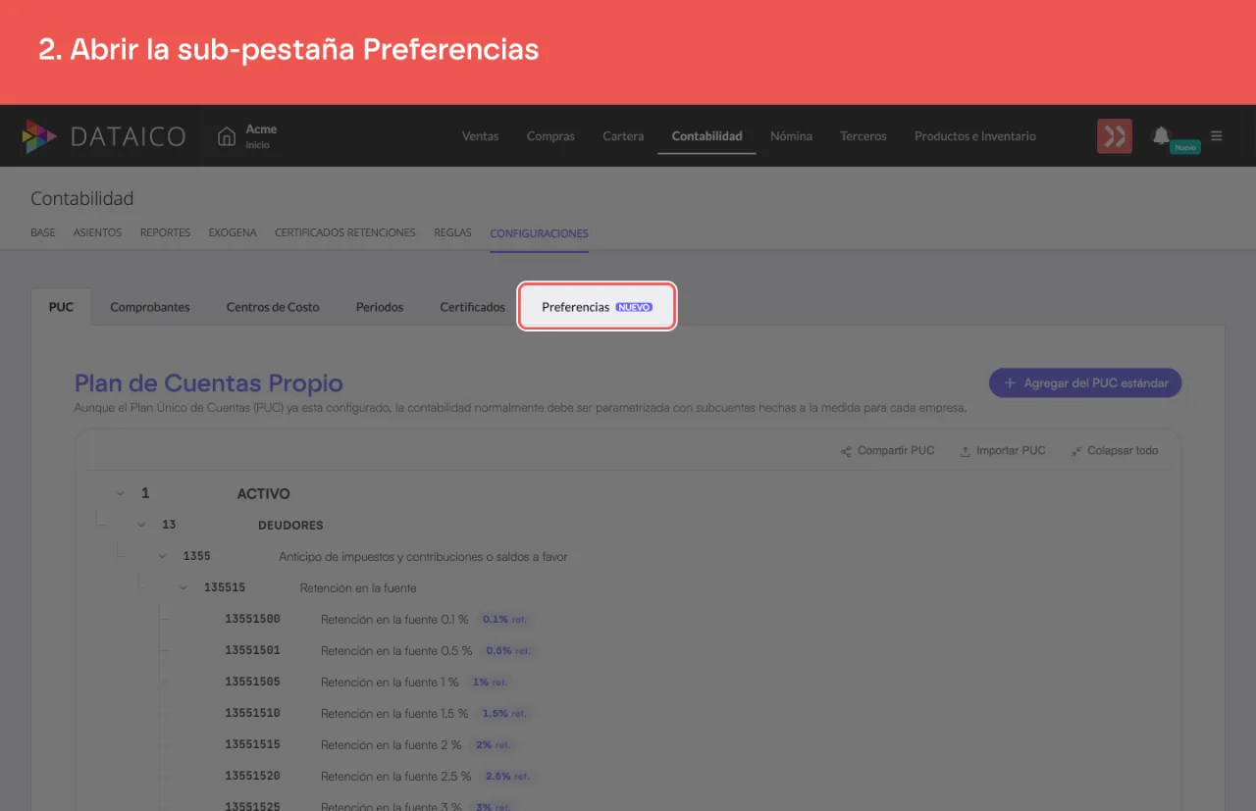Image resolution: width=1256 pixels, height=811 pixels.
Task: Click the Acme Inicio link
Action: 247,136
